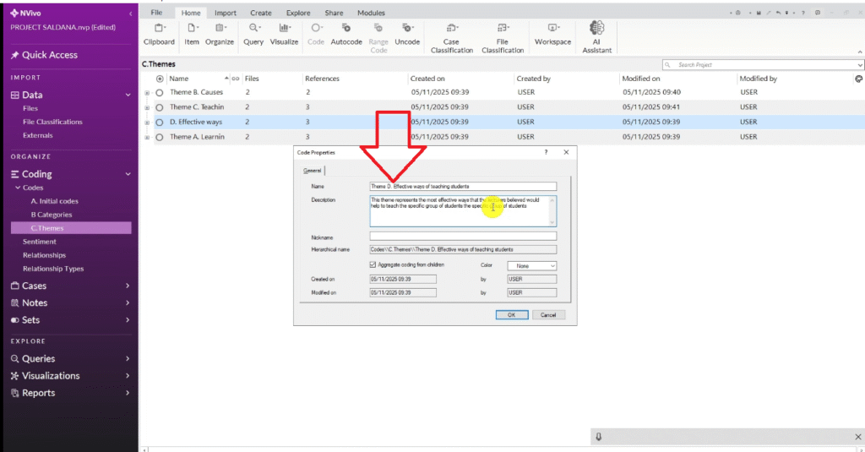Expand the Theme C. Teachin tree node
Viewport: 865px width, 452px height.
click(148, 107)
